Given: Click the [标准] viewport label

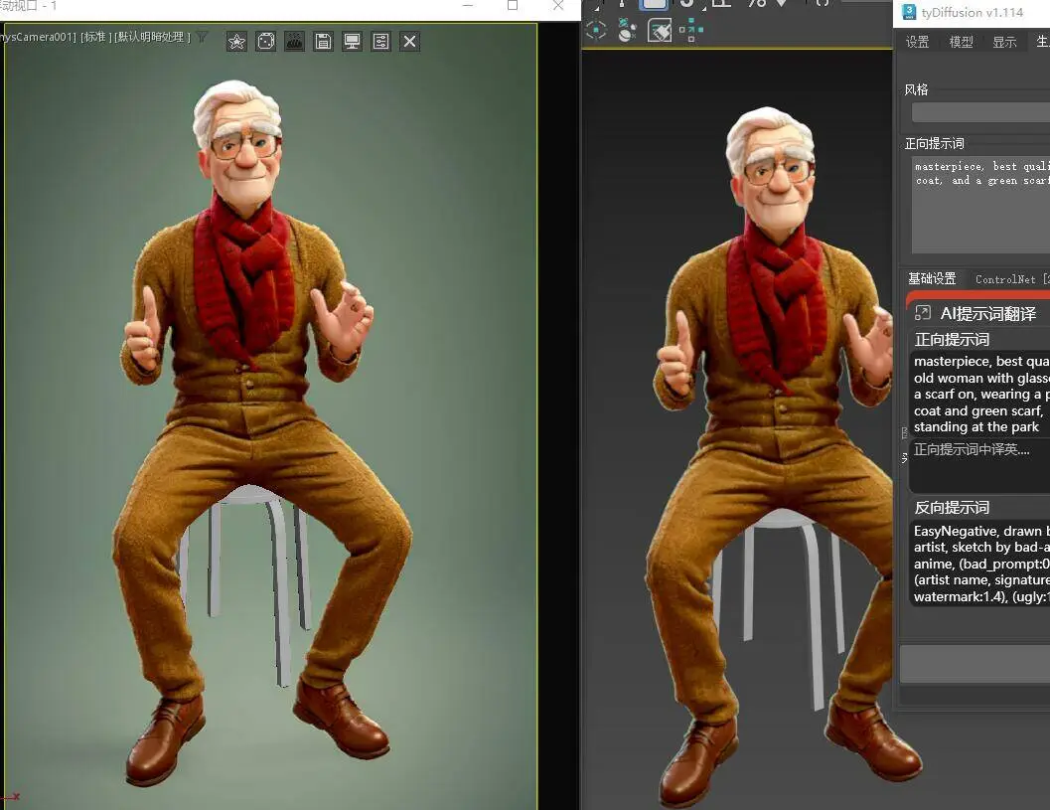Looking at the screenshot, I should (95, 37).
